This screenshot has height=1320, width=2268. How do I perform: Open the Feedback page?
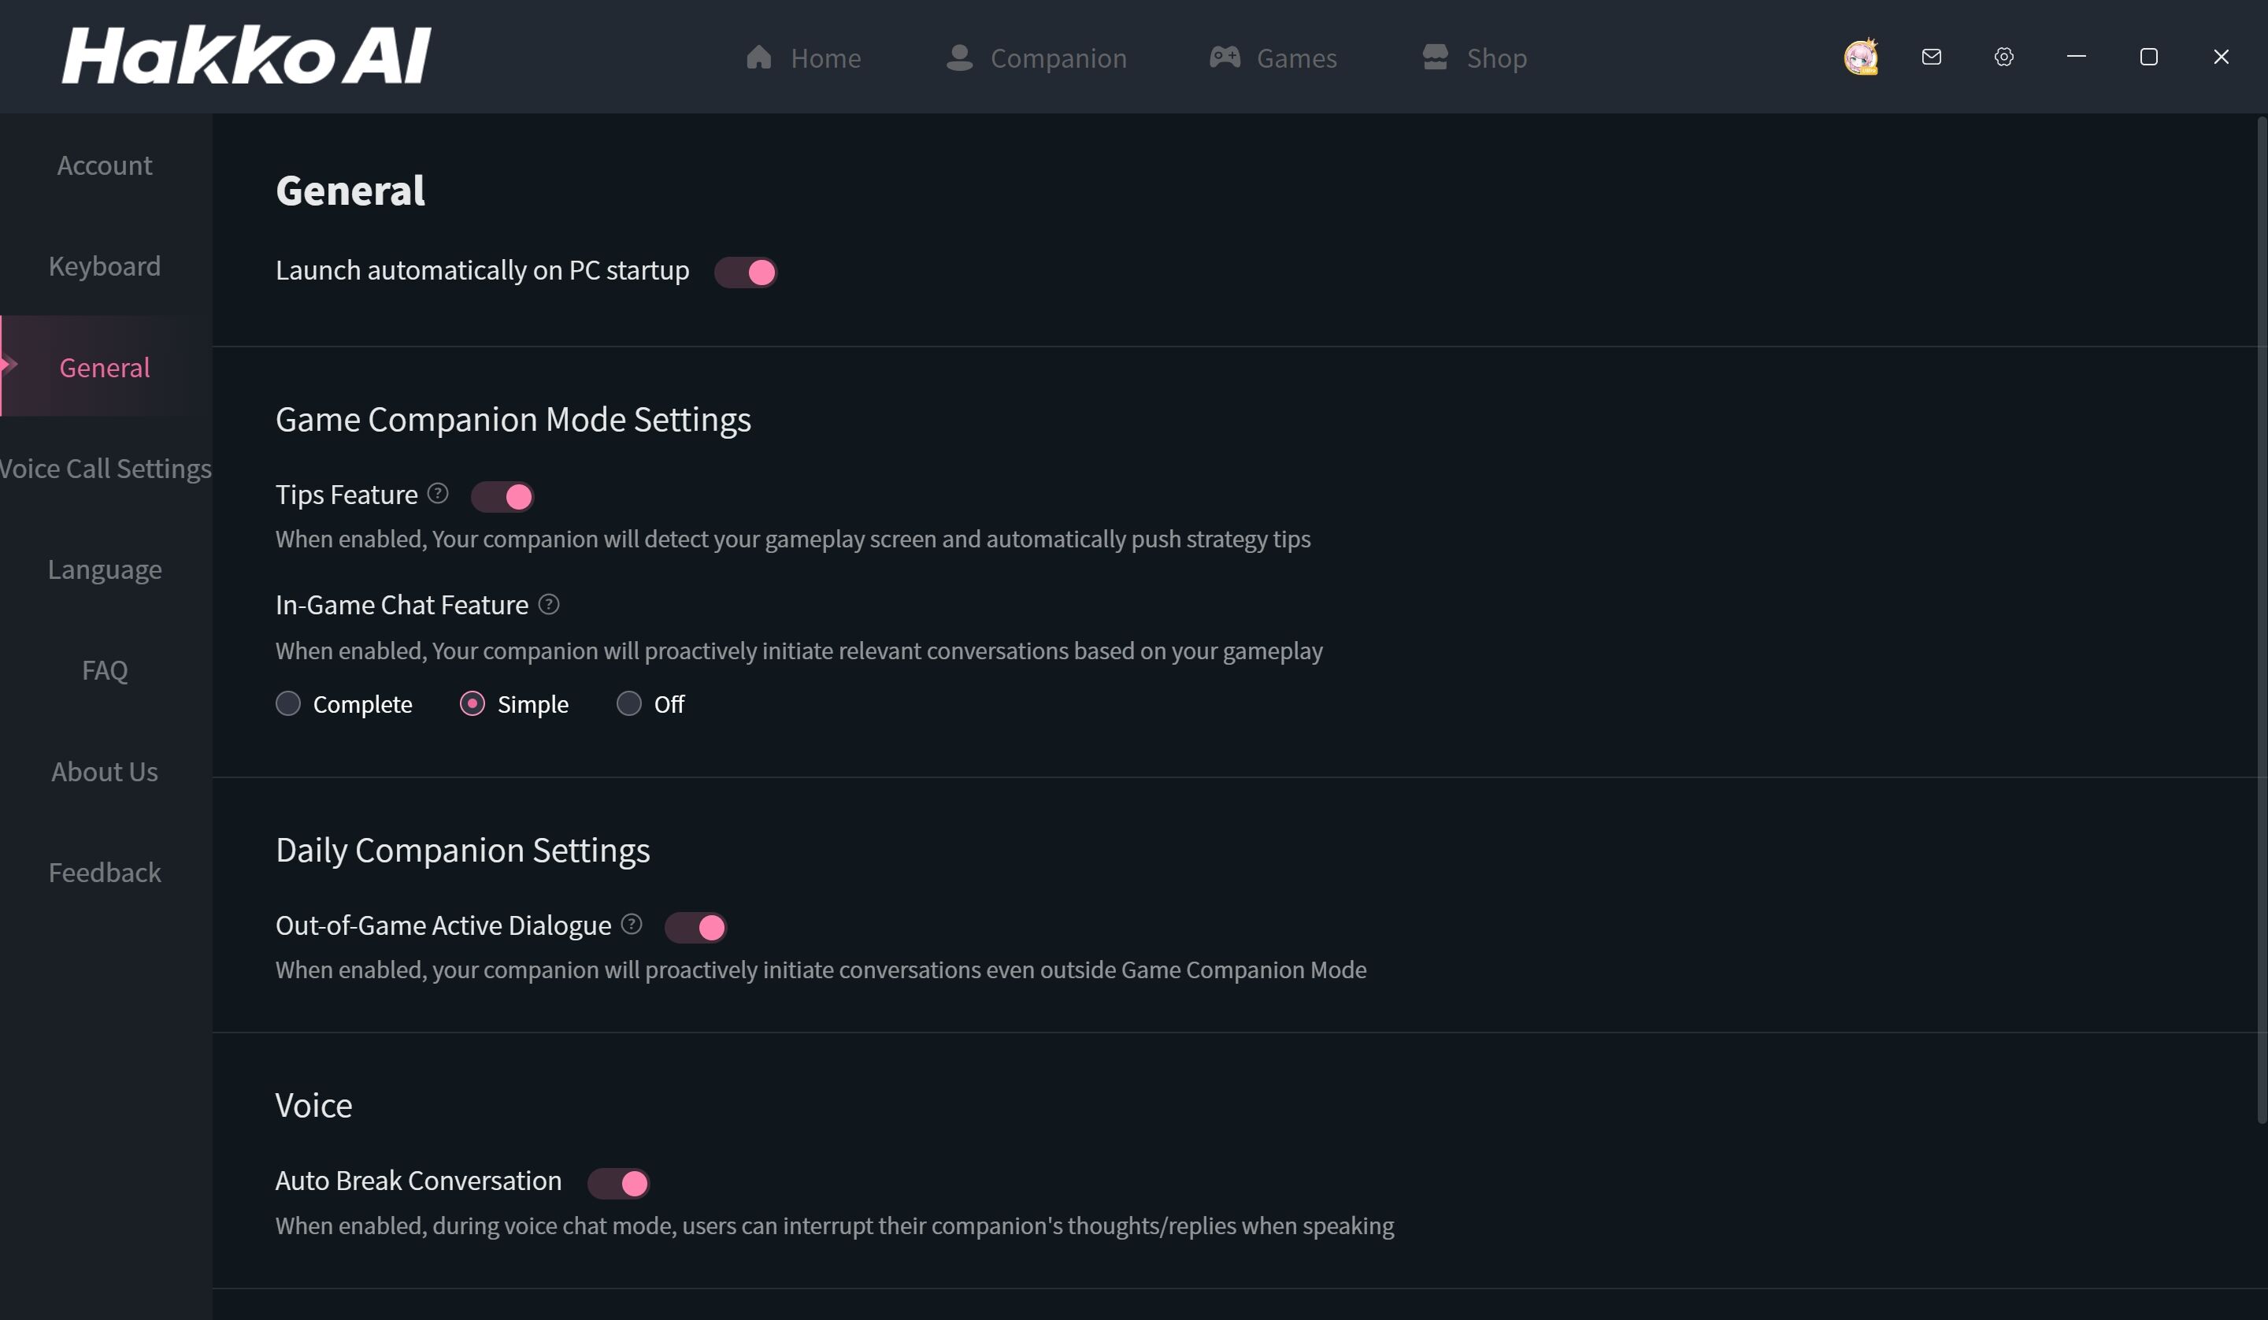point(106,873)
